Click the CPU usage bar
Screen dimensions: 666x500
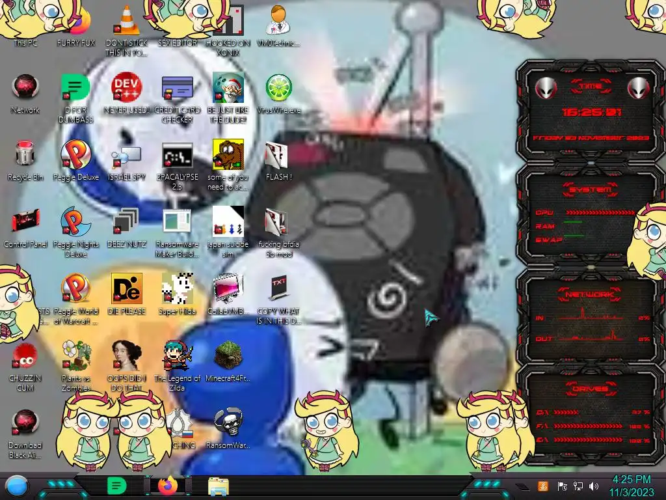[x=600, y=212]
